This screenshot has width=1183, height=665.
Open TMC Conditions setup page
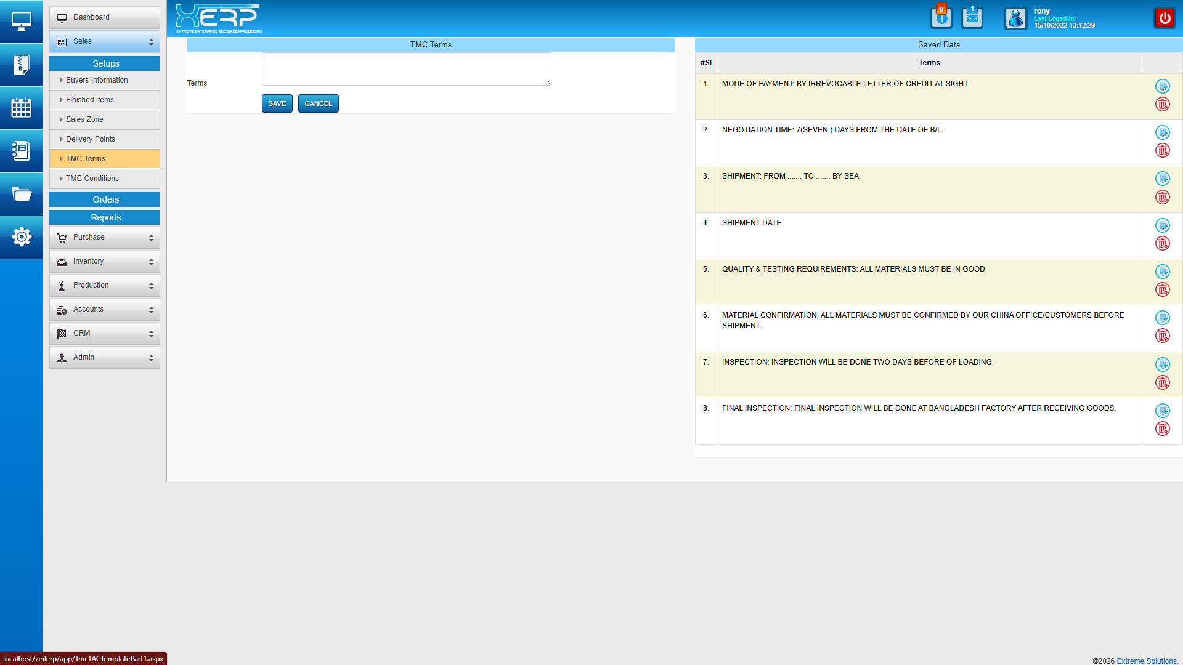[92, 179]
